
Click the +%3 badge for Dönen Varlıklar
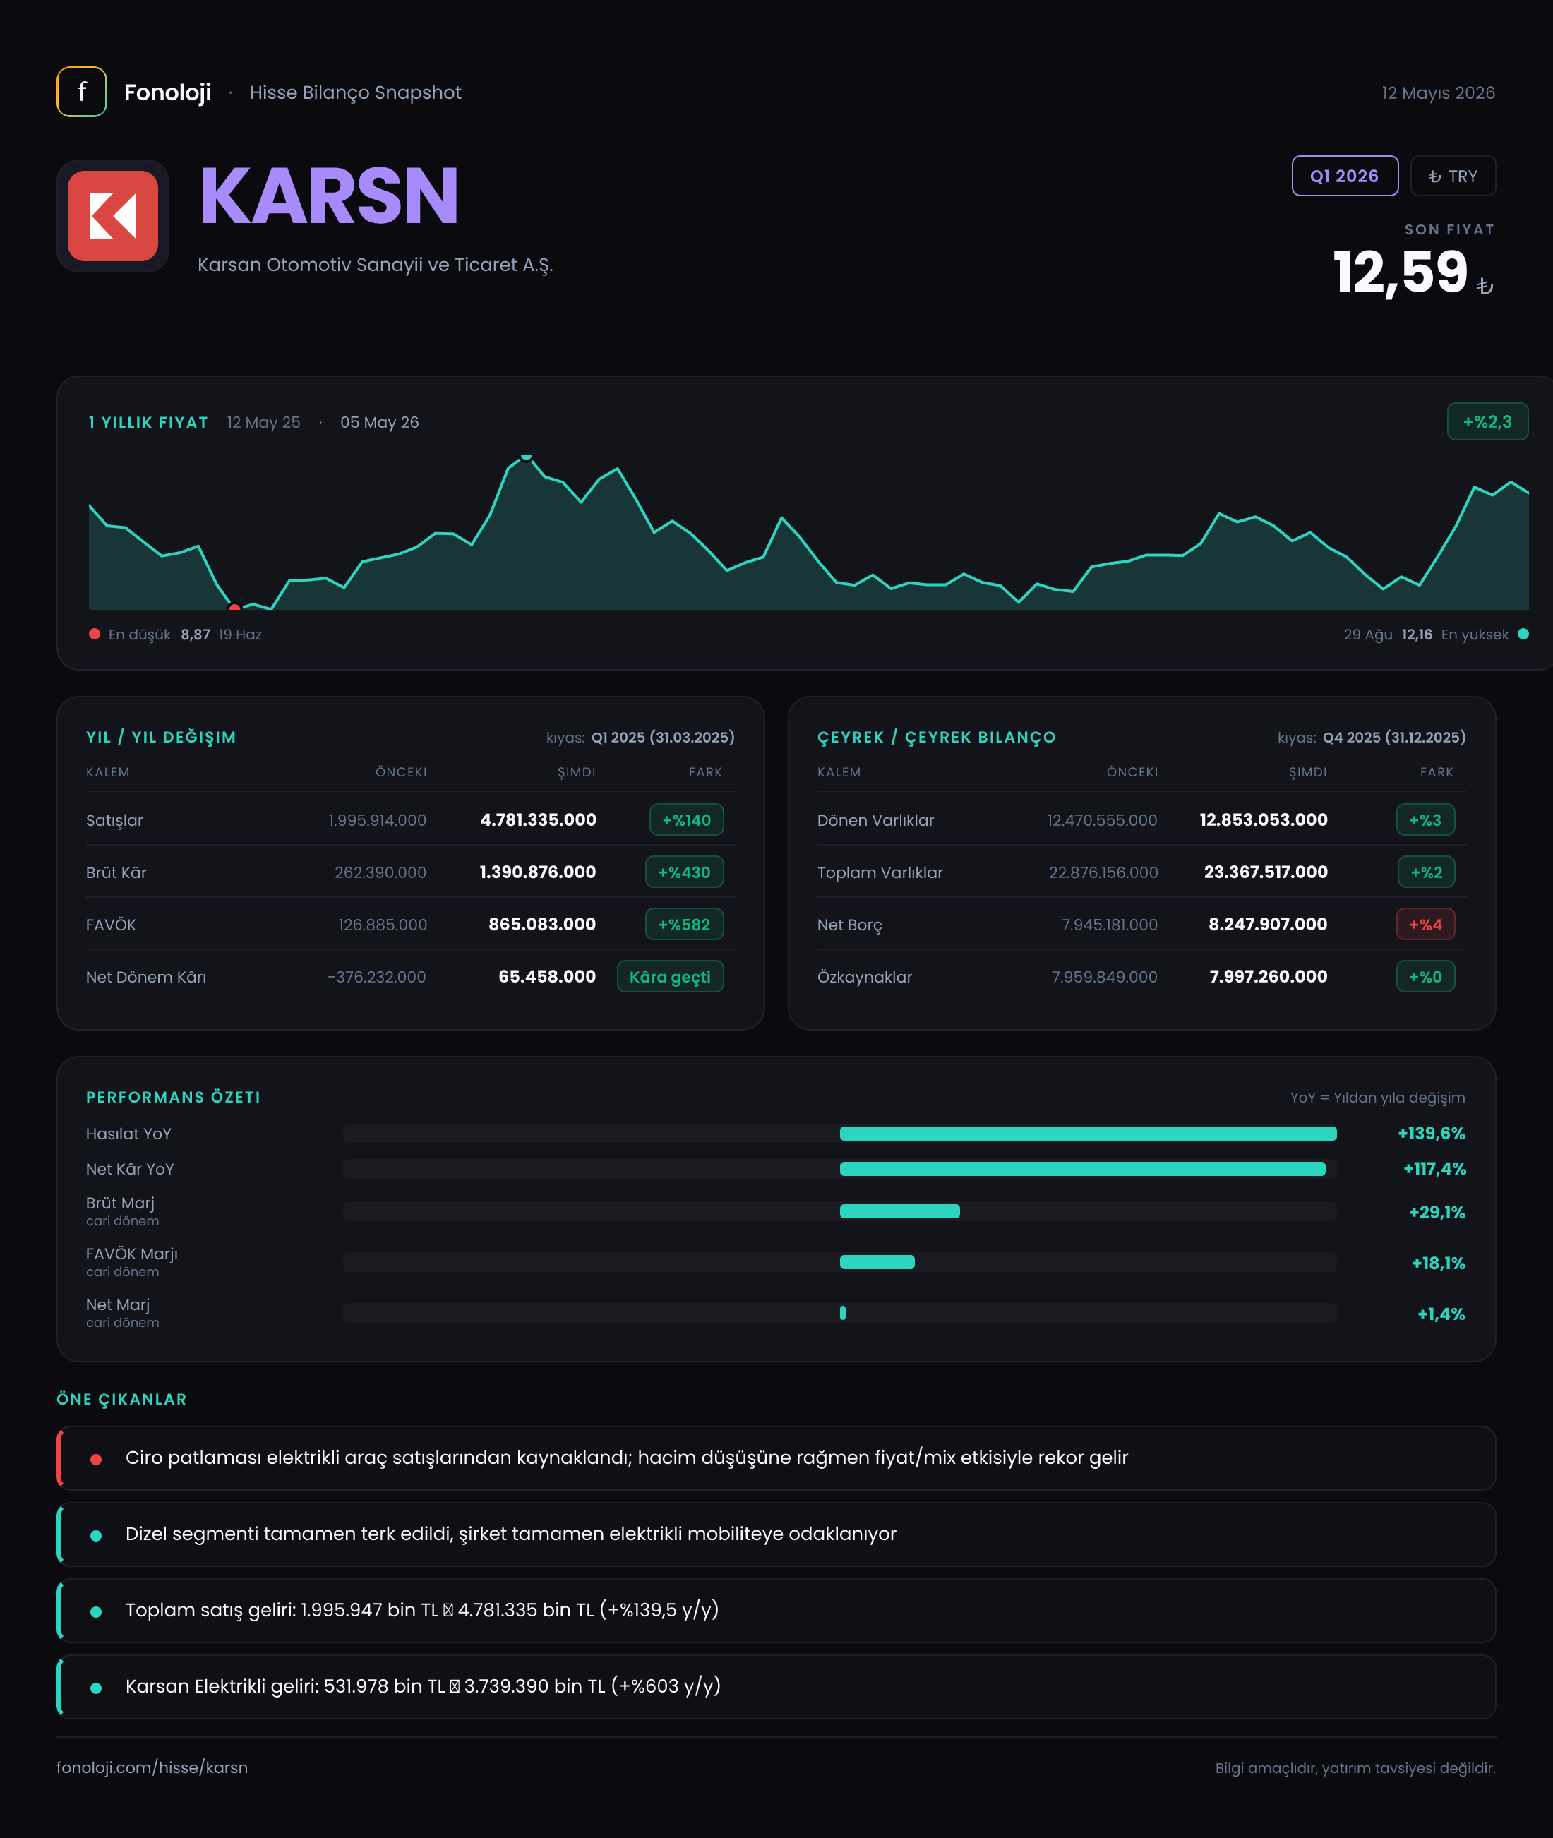[1425, 820]
